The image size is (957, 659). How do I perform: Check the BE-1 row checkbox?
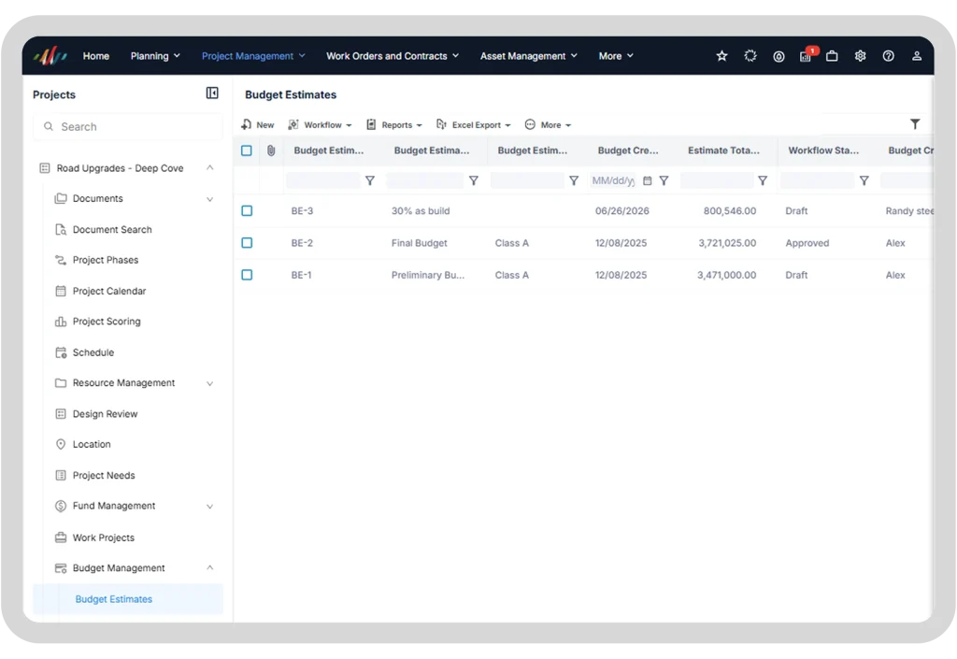pos(247,275)
